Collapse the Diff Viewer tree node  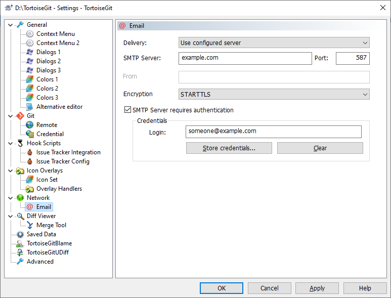click(11, 216)
